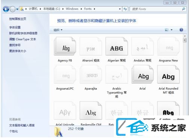Open 控制面板主页 link

click(x=18, y=19)
